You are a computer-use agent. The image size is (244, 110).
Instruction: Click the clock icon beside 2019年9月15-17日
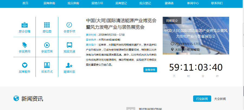coord(172,44)
